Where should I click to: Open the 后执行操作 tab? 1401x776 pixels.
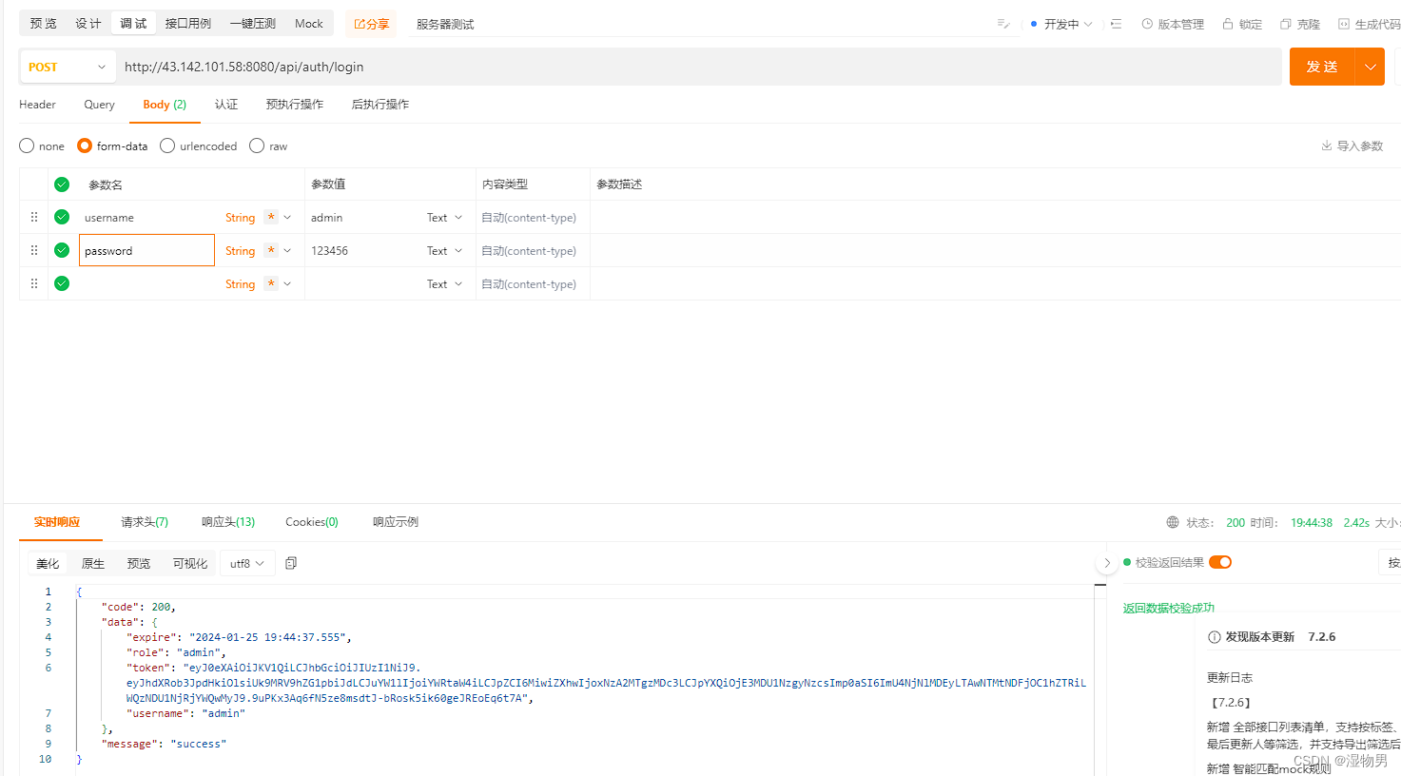pyautogui.click(x=380, y=105)
